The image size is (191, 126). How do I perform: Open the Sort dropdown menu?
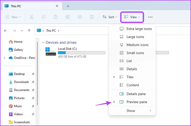110,17
